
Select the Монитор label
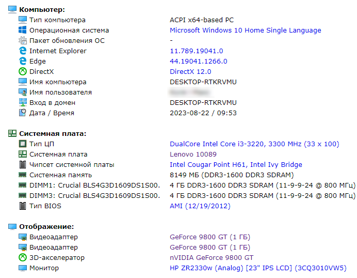click(x=44, y=268)
